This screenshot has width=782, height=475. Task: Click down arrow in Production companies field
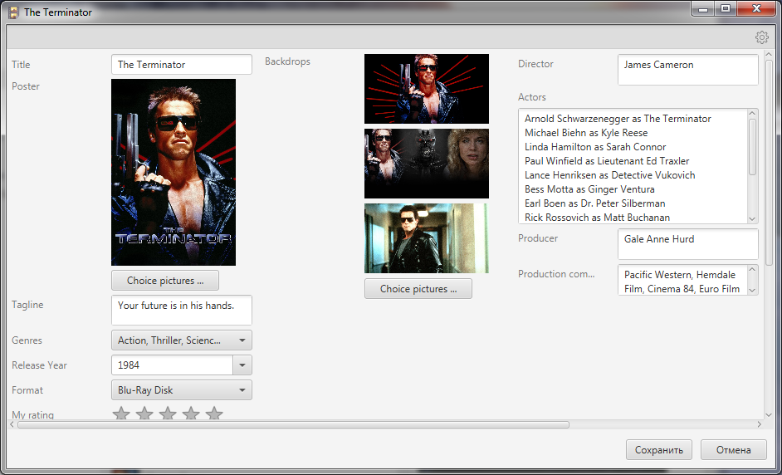(x=753, y=290)
